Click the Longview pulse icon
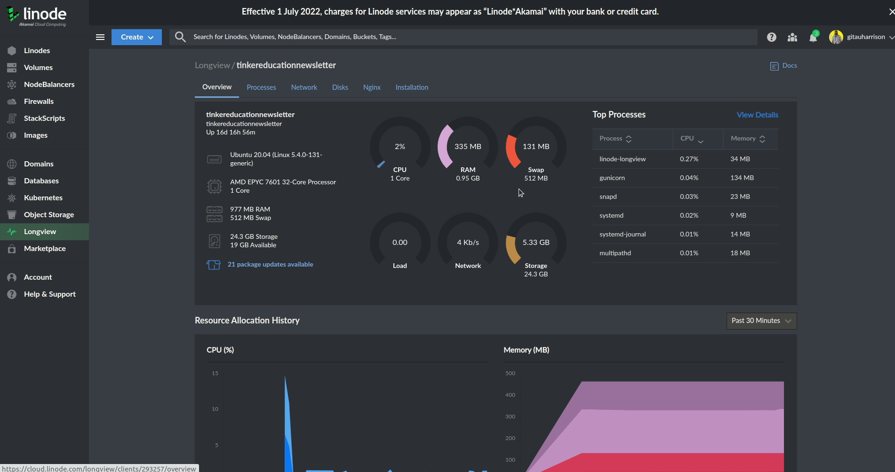 (x=12, y=232)
